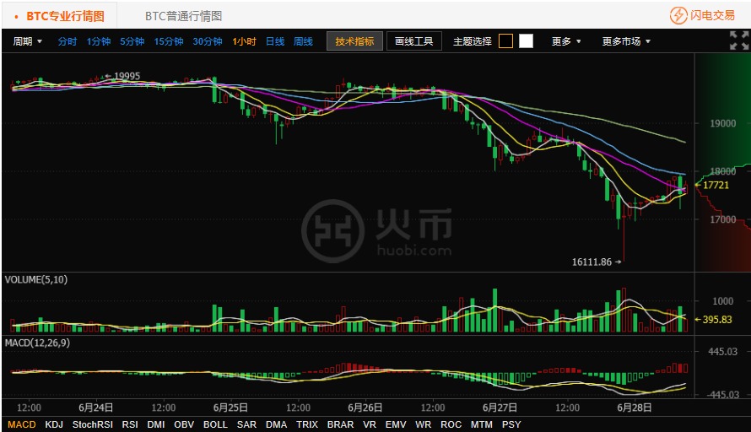The width and height of the screenshot is (751, 432).
Task: Select 30分钟 period
Action: tap(208, 41)
